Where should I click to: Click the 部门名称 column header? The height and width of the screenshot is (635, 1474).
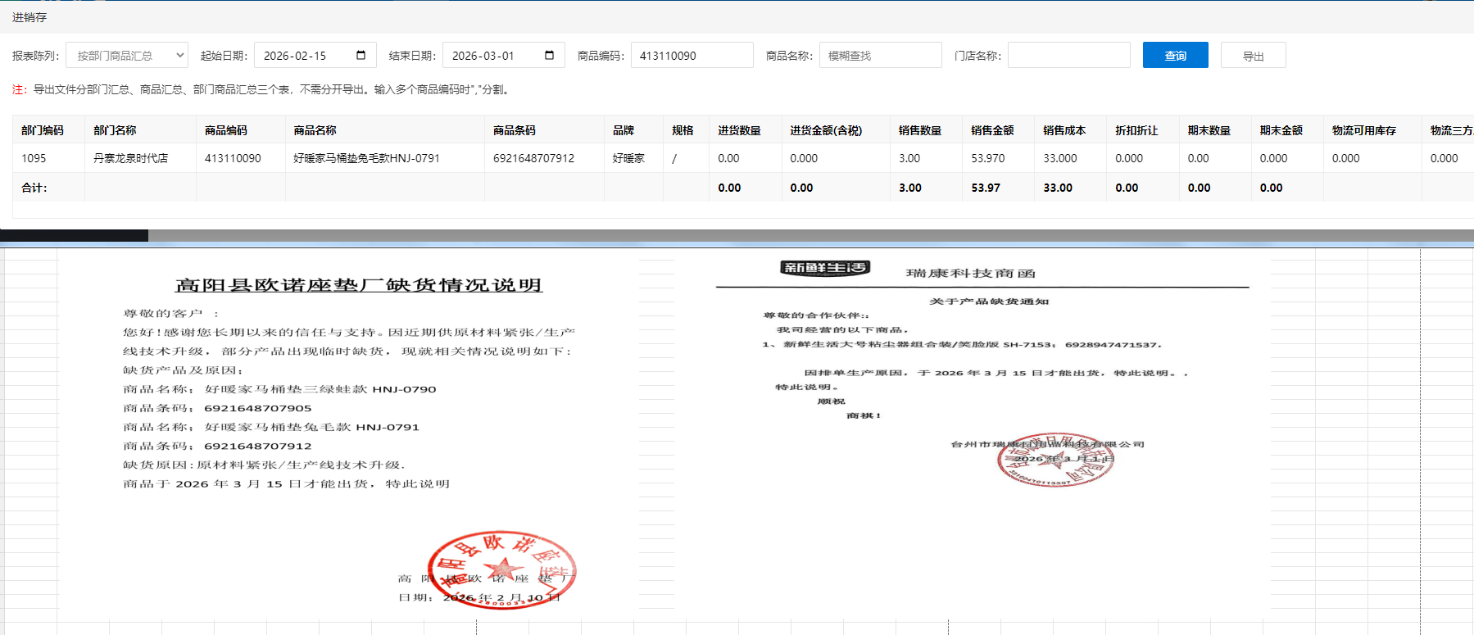[x=115, y=130]
